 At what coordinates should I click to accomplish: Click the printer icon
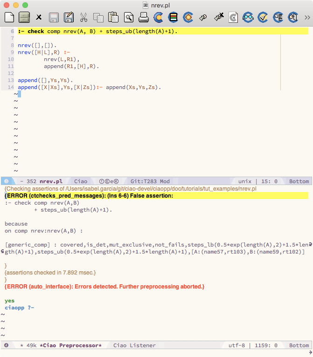click(143, 18)
